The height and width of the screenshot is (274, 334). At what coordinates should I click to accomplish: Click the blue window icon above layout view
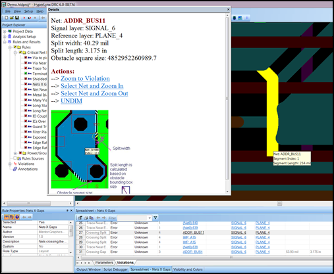click(x=240, y=18)
